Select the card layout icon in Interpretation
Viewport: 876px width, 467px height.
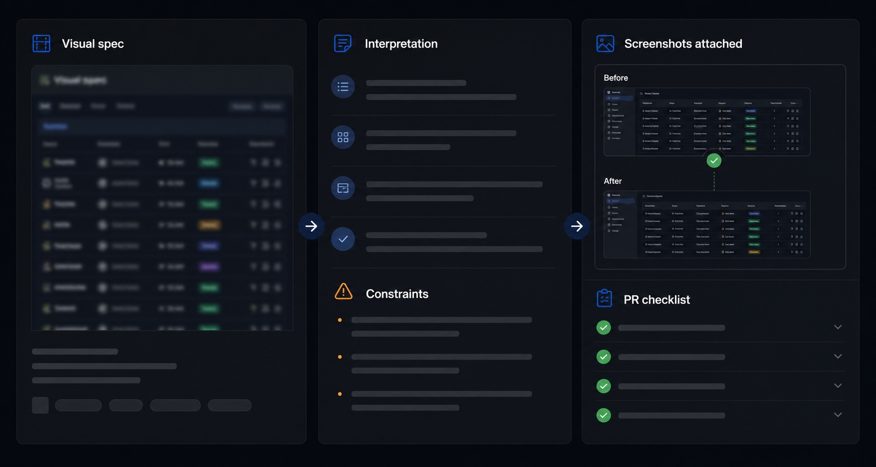coord(343,188)
